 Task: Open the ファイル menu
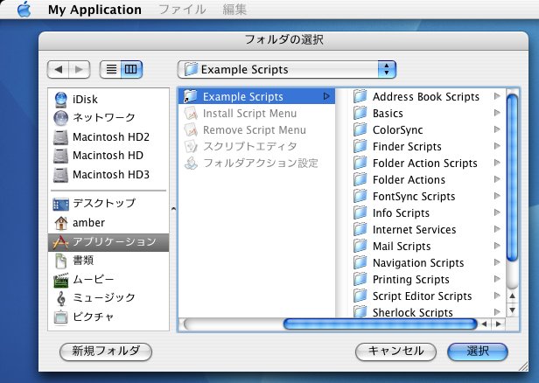click(182, 10)
